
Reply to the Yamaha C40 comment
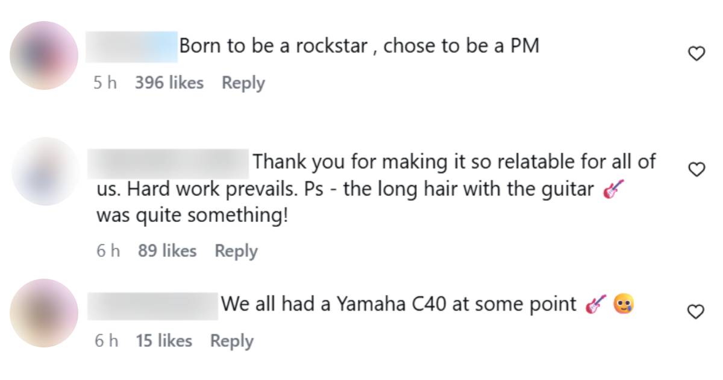pyautogui.click(x=231, y=341)
